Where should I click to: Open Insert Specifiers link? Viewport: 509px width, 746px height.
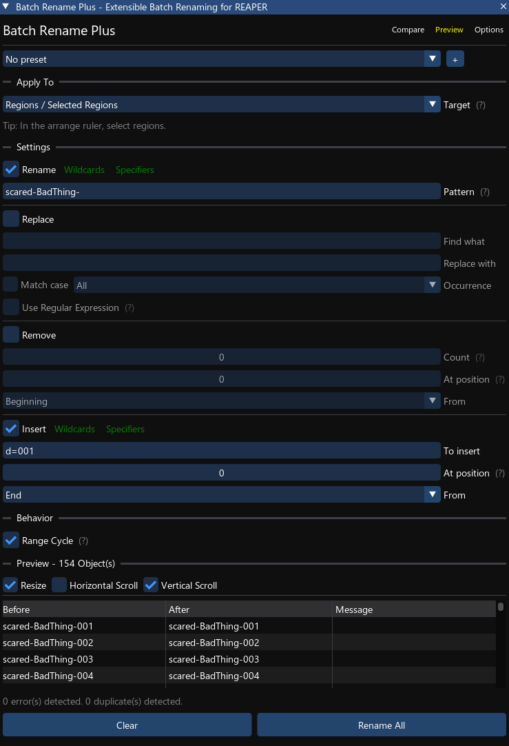(125, 429)
